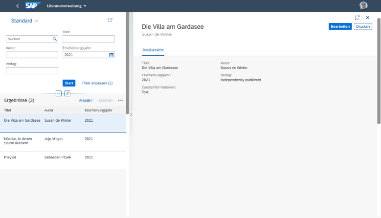Click the share icon beside Standard
The width and height of the screenshot is (381, 218).
[x=110, y=20]
